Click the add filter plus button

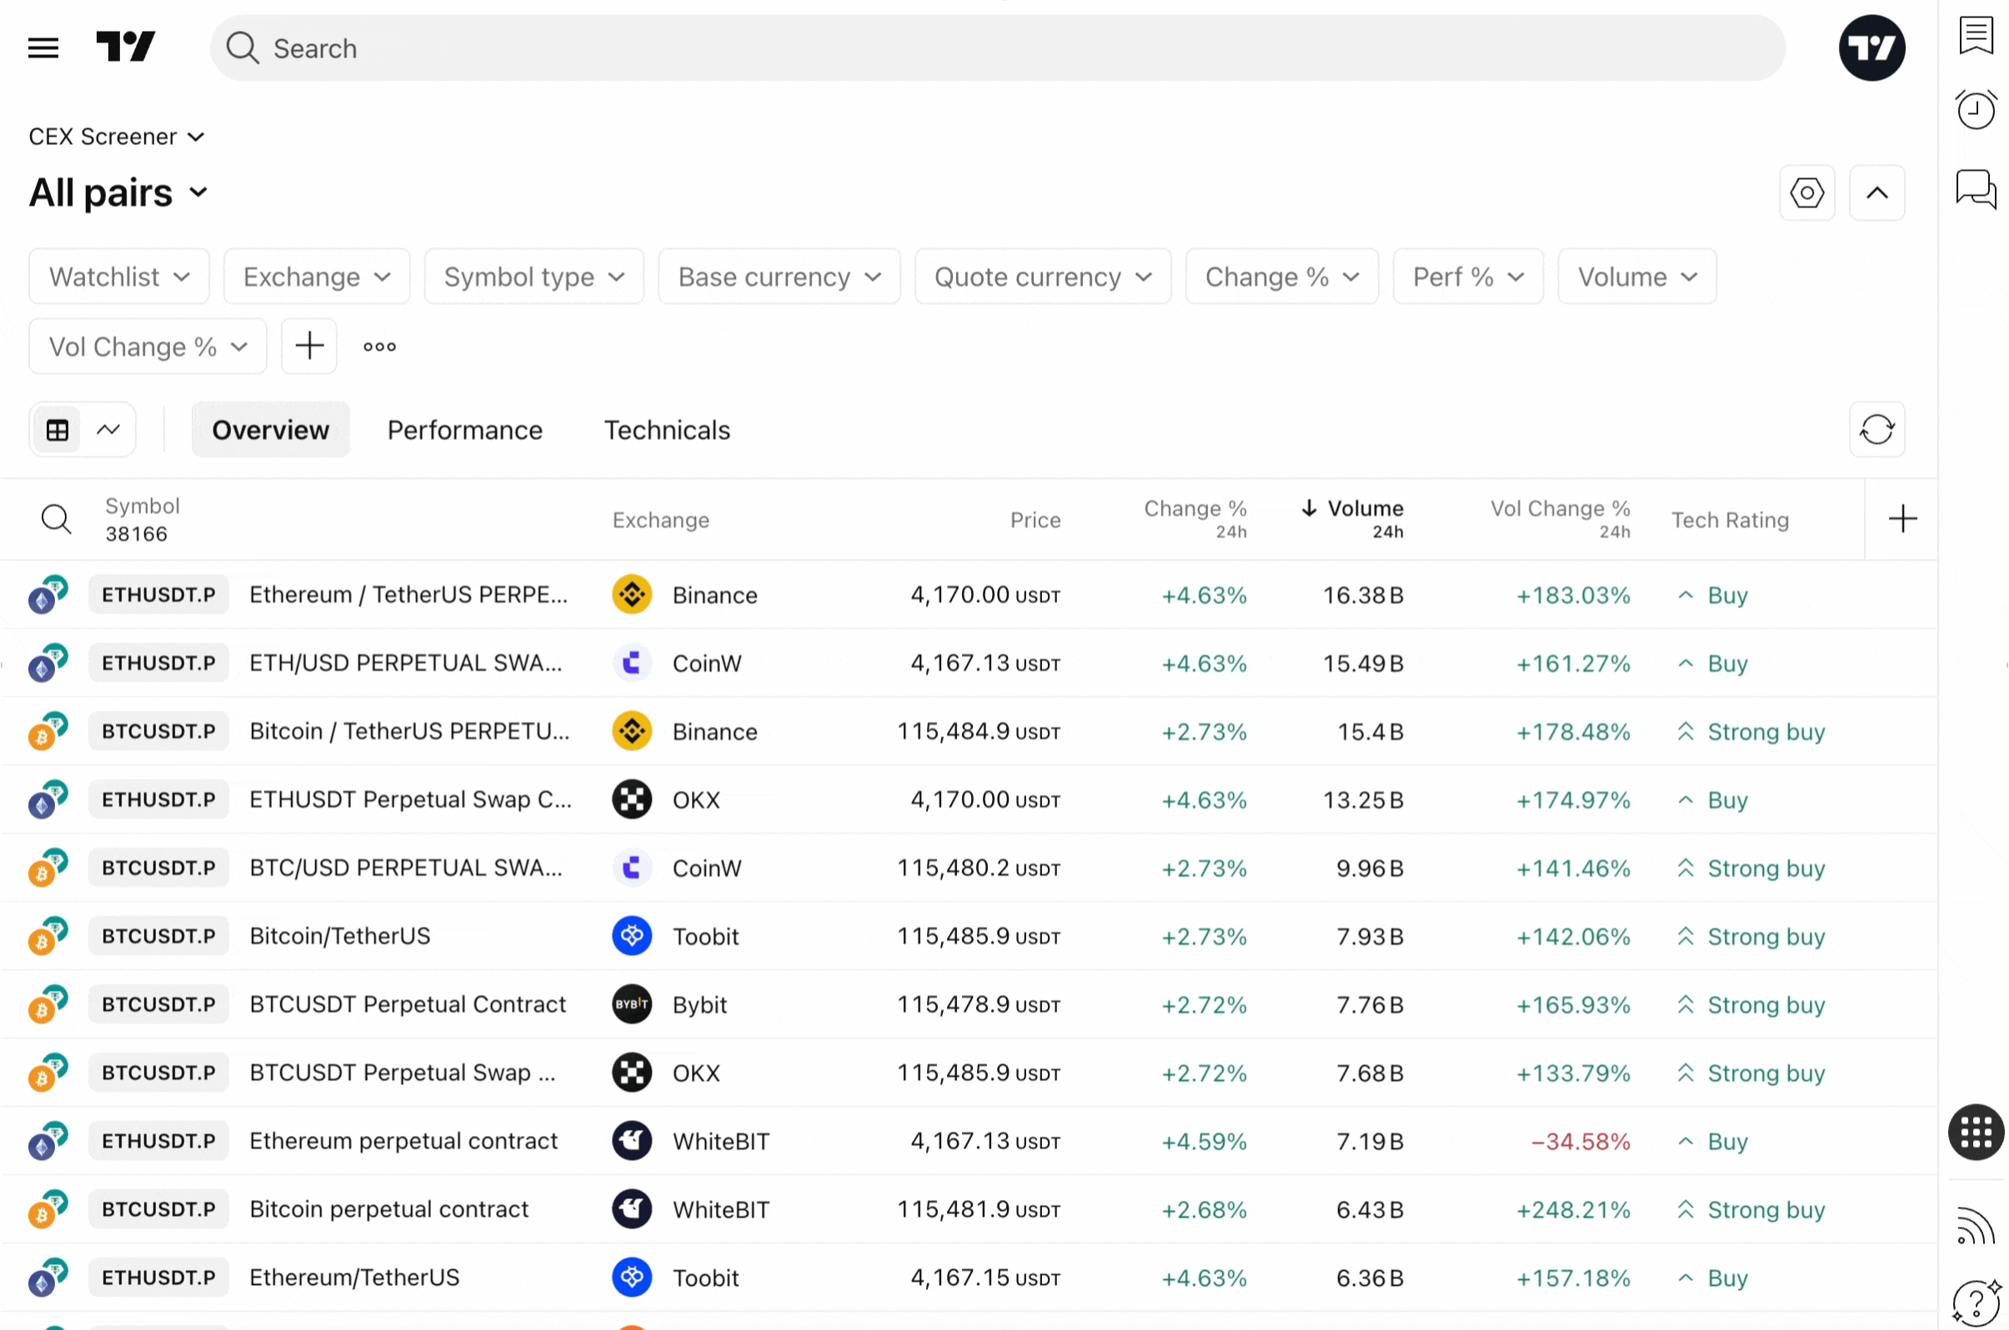click(x=308, y=346)
